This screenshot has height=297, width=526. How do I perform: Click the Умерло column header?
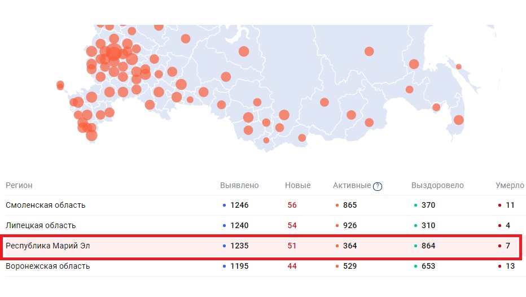510,185
